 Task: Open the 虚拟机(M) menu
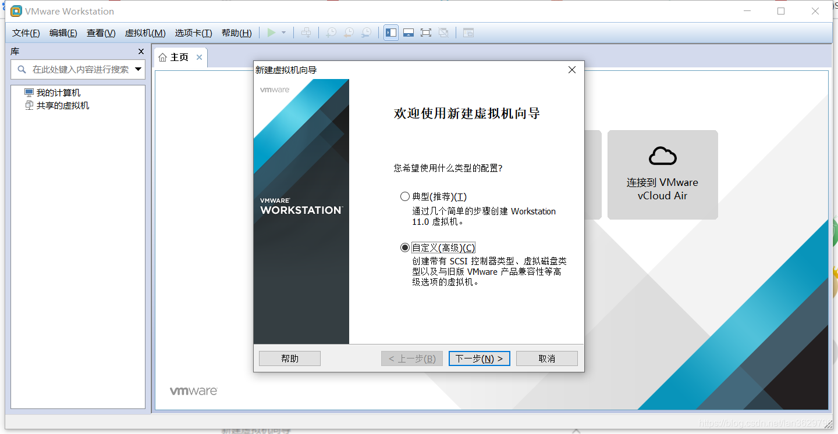145,33
